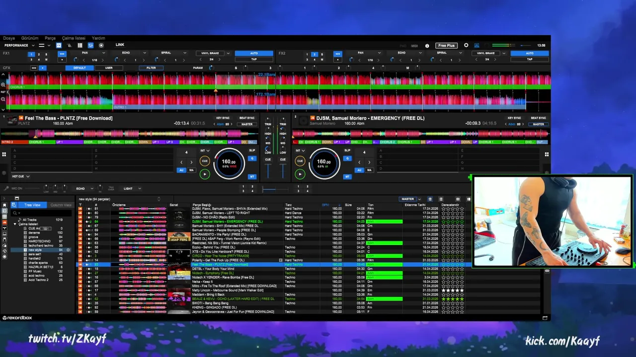The width and height of the screenshot is (636, 357).
Task: Open the Dosya menu
Action: 8,38
